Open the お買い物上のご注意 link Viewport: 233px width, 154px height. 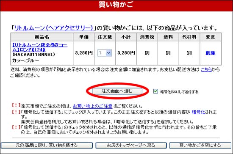[x=93, y=106]
